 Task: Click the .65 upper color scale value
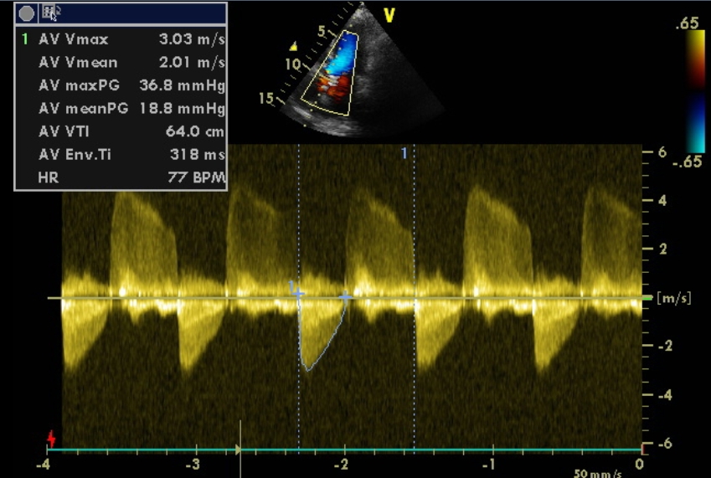(687, 23)
